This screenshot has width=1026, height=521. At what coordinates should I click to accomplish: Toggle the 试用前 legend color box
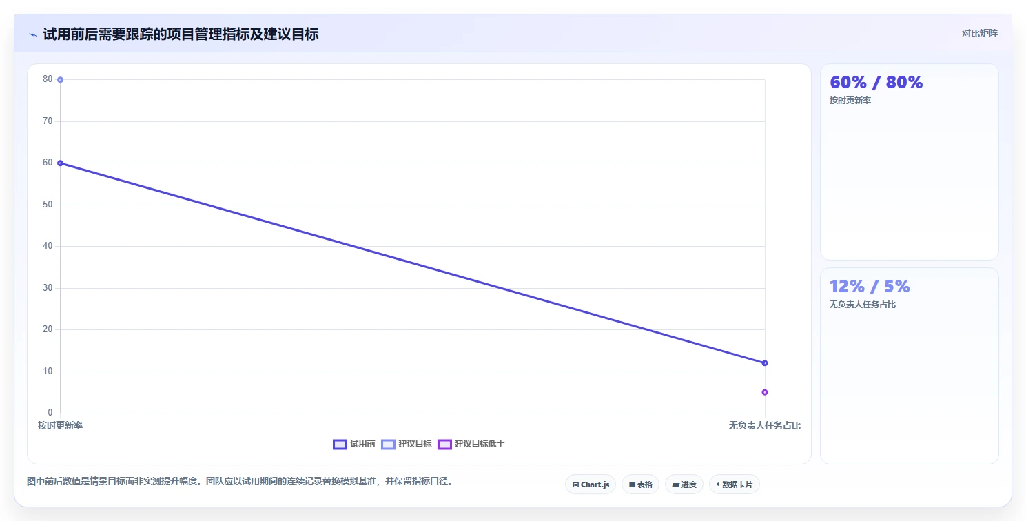pyautogui.click(x=340, y=444)
